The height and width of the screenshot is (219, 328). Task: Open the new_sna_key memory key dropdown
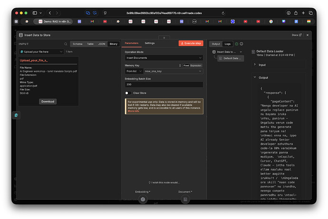(173, 71)
